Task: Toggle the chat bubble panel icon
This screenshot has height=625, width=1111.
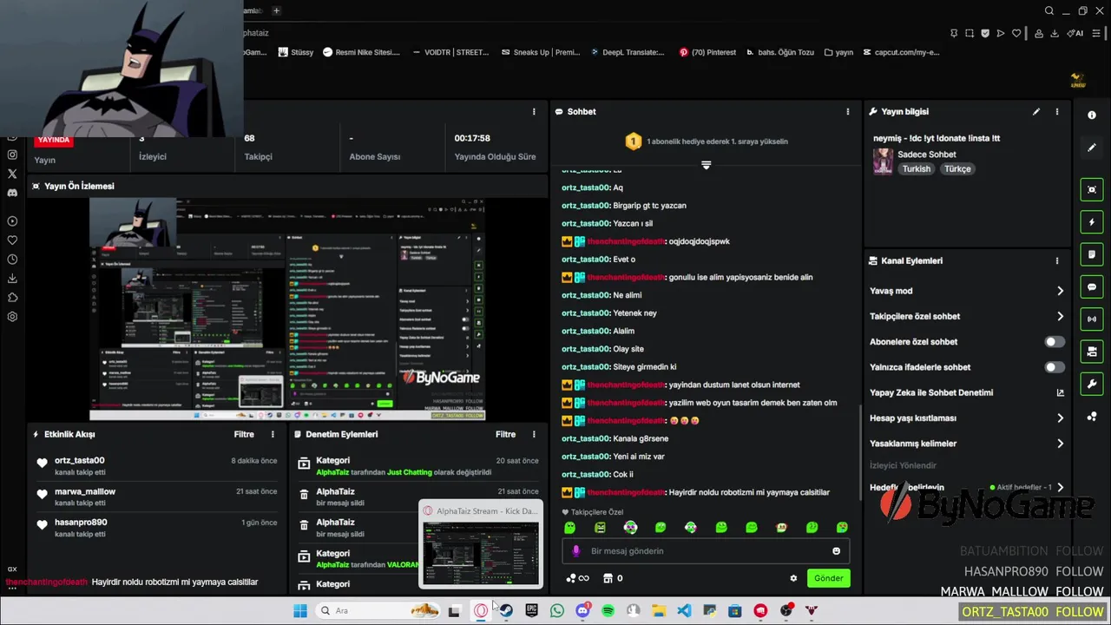Action: point(1092,286)
